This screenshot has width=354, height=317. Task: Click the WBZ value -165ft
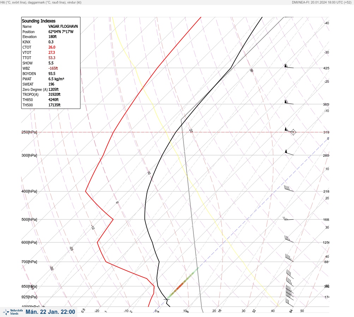[x=53, y=68]
